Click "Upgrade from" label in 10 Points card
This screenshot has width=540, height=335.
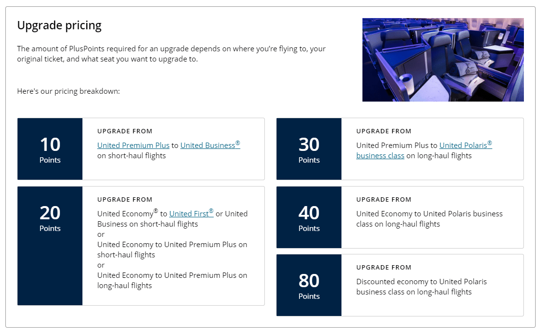125,131
